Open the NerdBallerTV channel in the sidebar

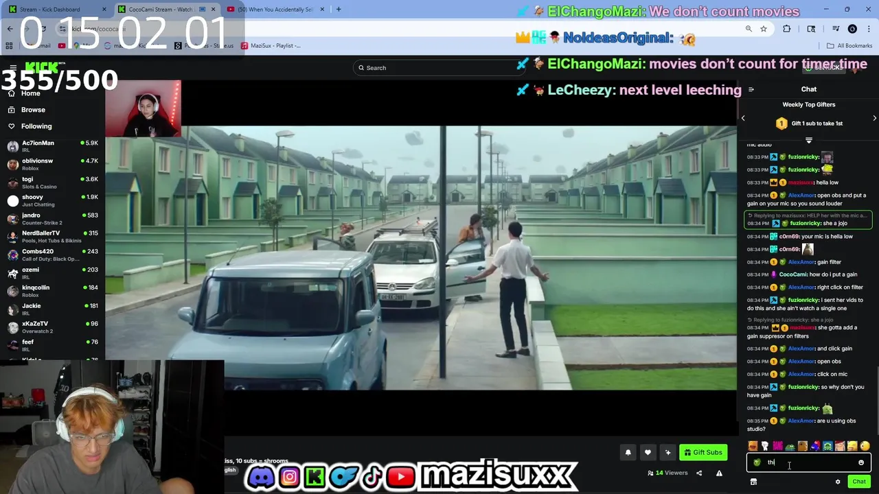(x=52, y=237)
